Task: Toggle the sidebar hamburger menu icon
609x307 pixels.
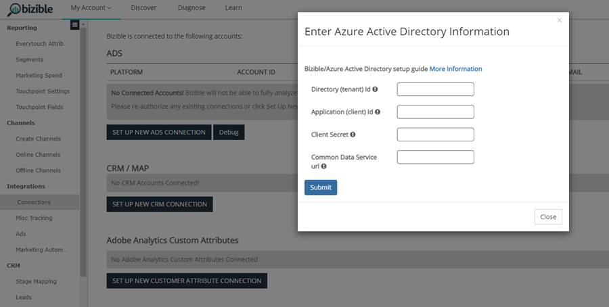Action: pyautogui.click(x=75, y=25)
